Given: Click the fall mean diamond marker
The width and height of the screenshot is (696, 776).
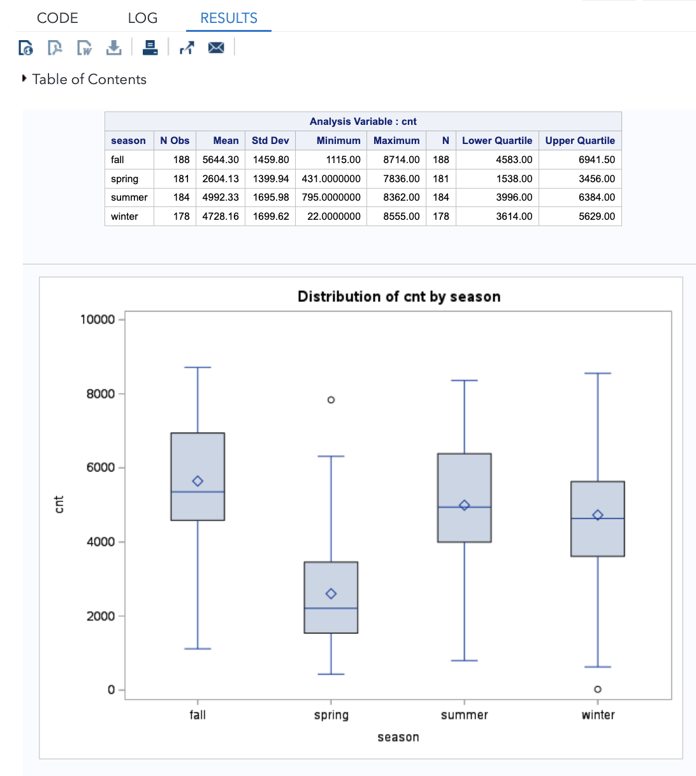Looking at the screenshot, I should click(x=198, y=481).
